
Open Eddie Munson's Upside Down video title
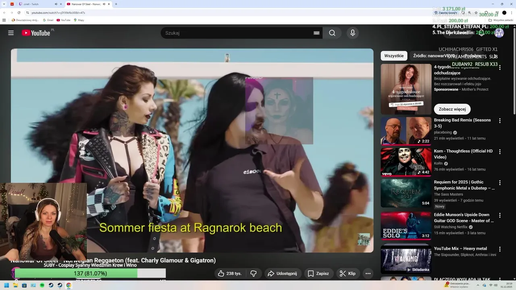coord(464,217)
